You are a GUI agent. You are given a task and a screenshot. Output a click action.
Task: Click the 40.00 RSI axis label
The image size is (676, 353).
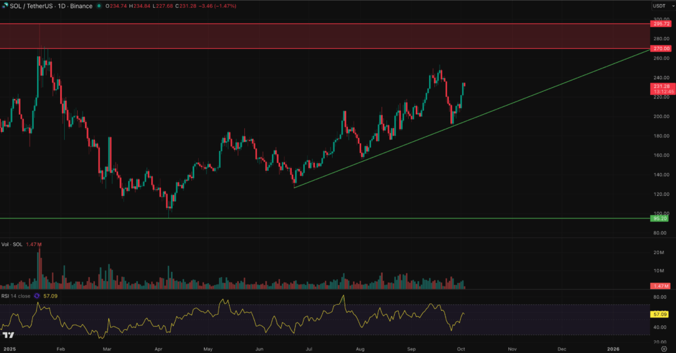[660, 327]
